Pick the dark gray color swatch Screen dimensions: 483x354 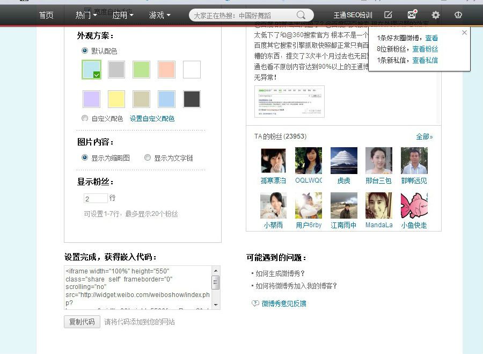192,99
